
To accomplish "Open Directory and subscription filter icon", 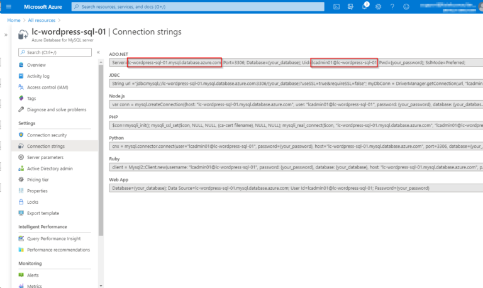I will pyautogui.click(x=350, y=6).
